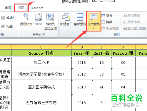Click 缩放到选定区域 icon
This screenshot has height=111, width=147.
click(50, 17)
